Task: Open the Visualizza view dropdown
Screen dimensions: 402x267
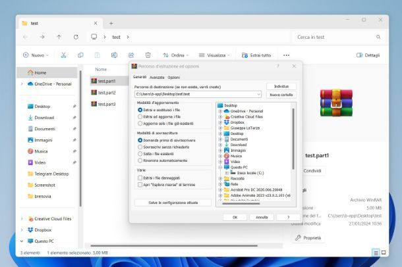Action: (214, 55)
